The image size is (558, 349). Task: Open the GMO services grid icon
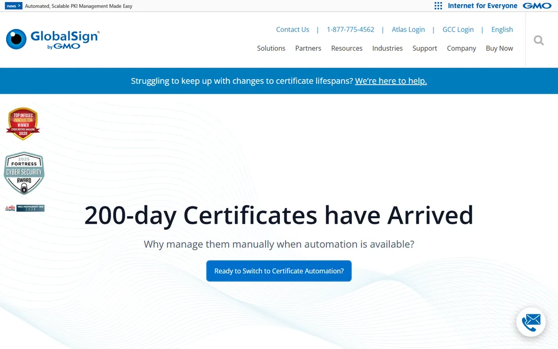click(438, 6)
